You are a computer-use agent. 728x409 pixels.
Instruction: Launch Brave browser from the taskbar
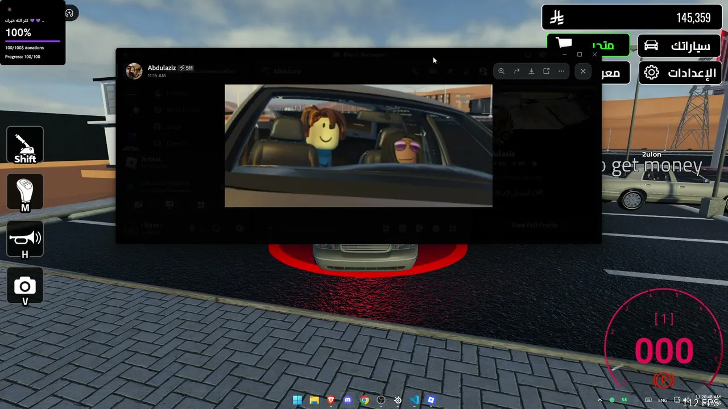[331, 400]
